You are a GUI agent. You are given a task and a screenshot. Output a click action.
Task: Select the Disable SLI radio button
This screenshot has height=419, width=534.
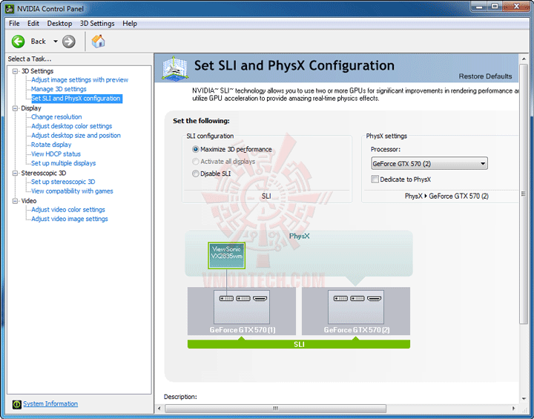[196, 174]
